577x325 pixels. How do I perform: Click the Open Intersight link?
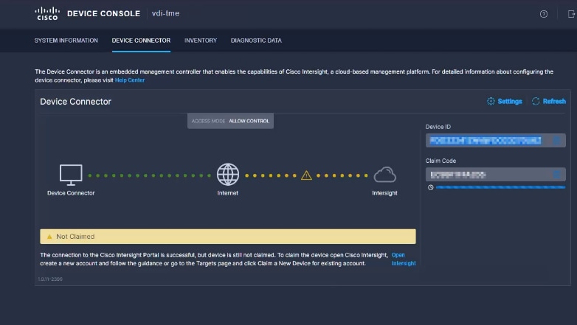coord(404,259)
